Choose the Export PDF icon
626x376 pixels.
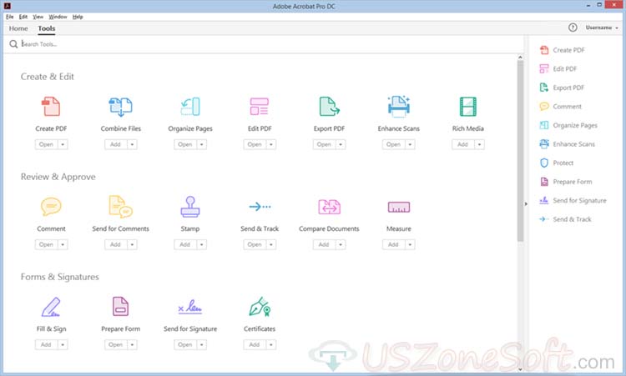[329, 107]
